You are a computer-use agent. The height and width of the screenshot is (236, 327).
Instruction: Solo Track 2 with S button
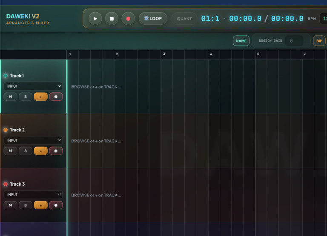26,151
